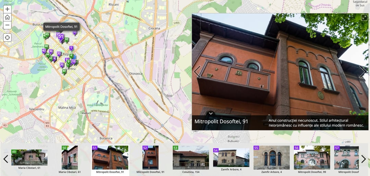
Task: Collapse the photo caption with chevron
Action: tap(211, 113)
